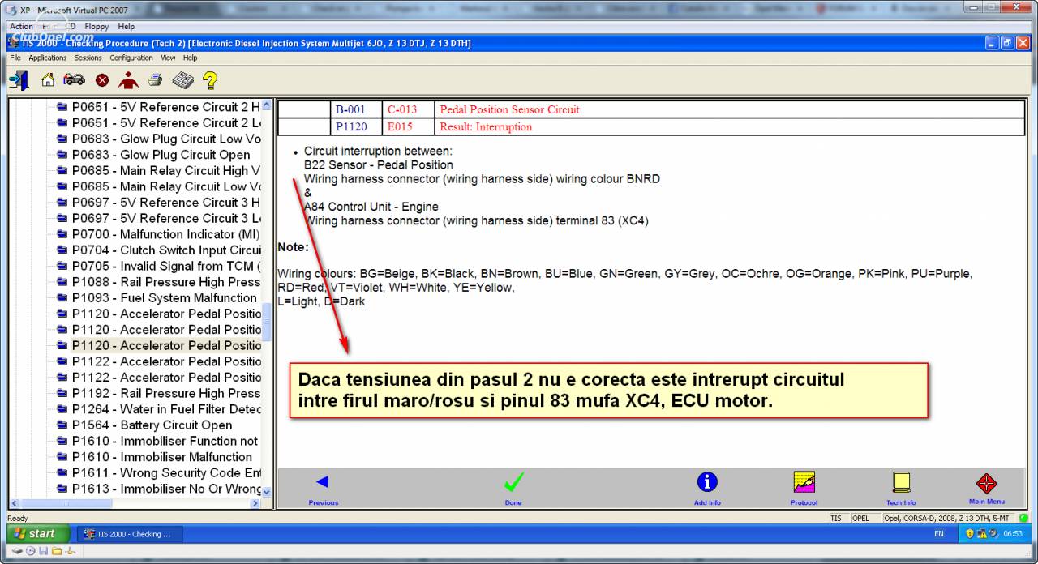Select P0683 - Glow Plug Circuit Open
Image resolution: width=1038 pixels, height=564 pixels.
(161, 155)
